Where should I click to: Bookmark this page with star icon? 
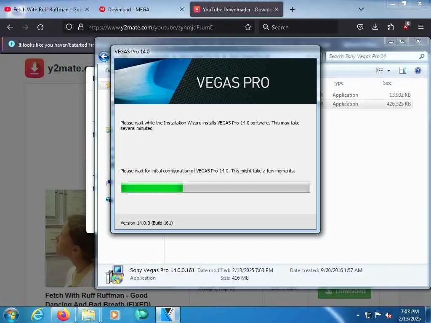(x=247, y=27)
